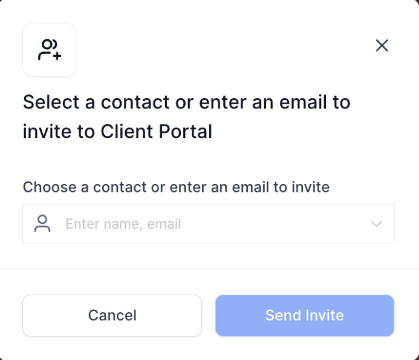This screenshot has height=360, width=419.
Task: Click the add-contact icon at the dialog top
Action: [49, 50]
